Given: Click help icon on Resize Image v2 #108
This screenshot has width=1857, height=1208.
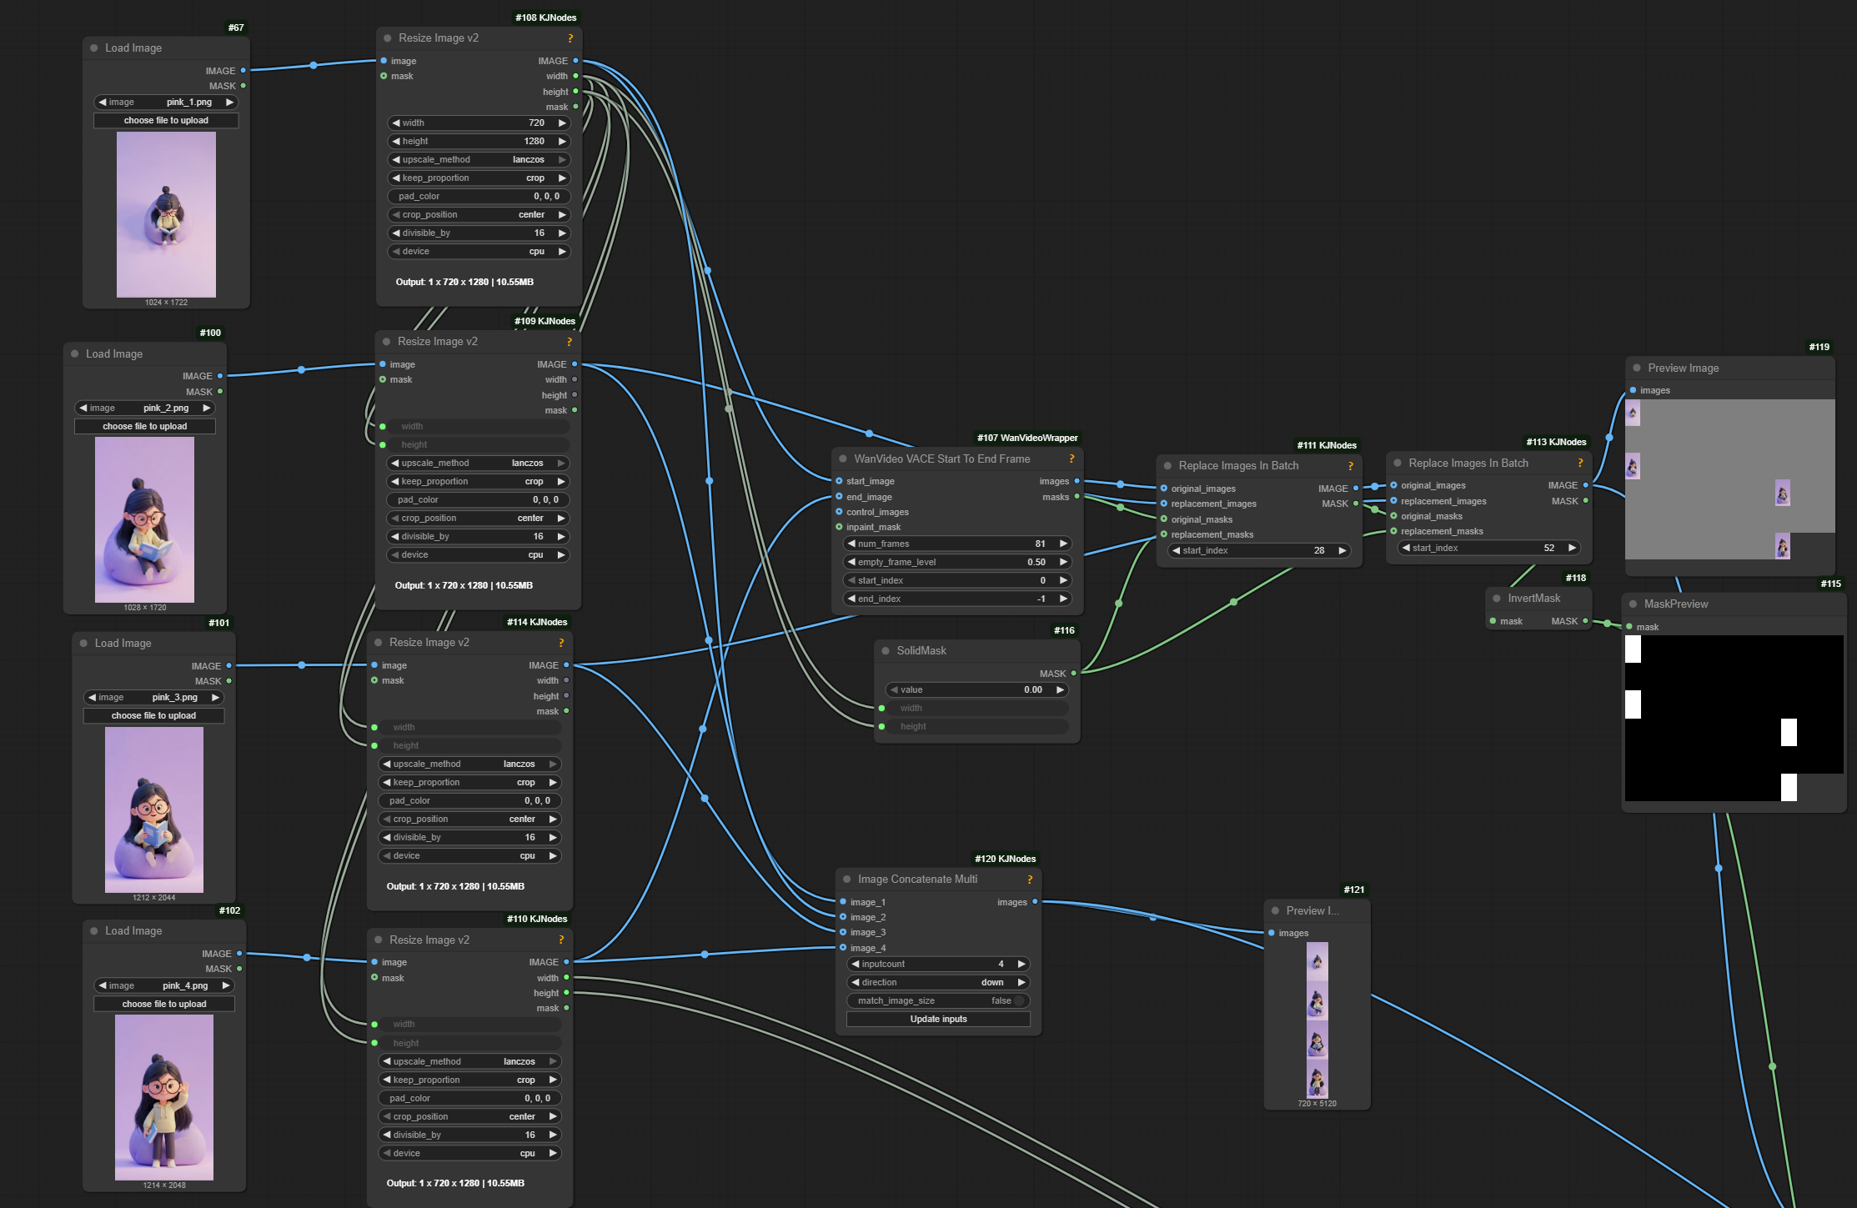Looking at the screenshot, I should coord(570,38).
